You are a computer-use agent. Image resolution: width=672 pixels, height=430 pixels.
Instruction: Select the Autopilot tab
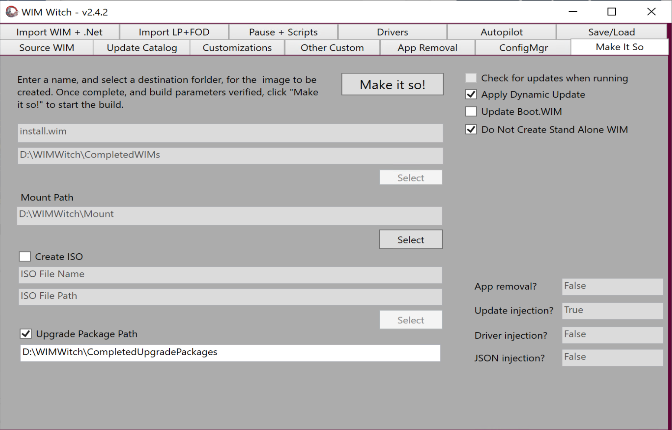coord(501,32)
